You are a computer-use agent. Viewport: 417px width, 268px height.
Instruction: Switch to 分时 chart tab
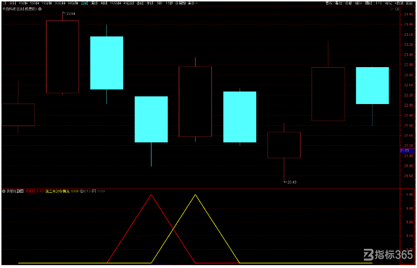12,3
